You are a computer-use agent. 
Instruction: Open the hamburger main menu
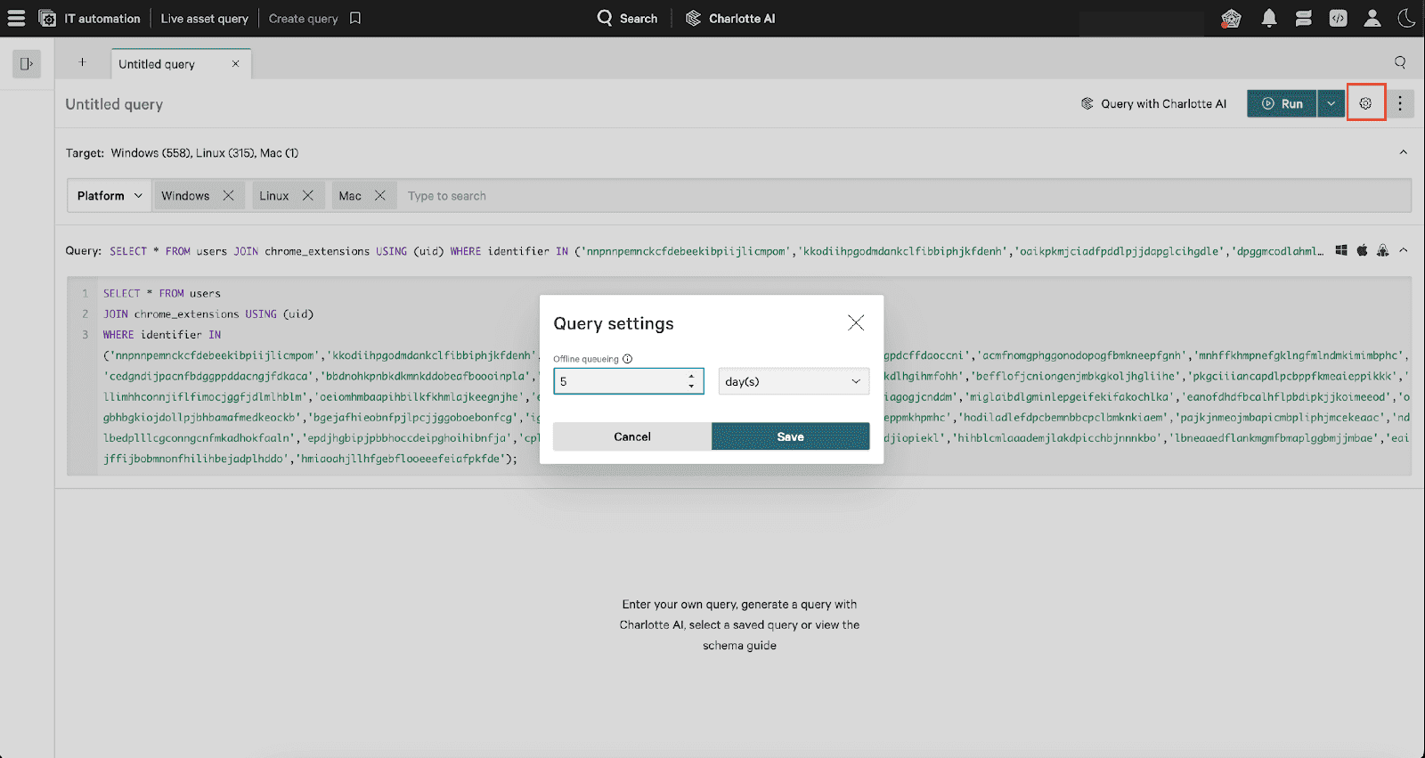(16, 18)
